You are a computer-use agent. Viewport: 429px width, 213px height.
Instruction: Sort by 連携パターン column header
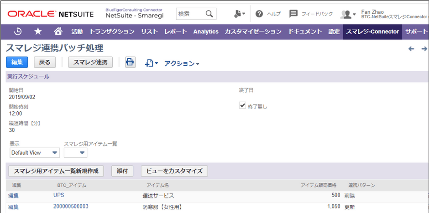(x=361, y=185)
